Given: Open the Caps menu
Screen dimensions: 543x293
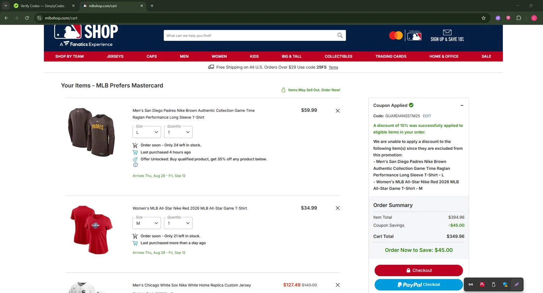Looking at the screenshot, I should pyautogui.click(x=152, y=56).
